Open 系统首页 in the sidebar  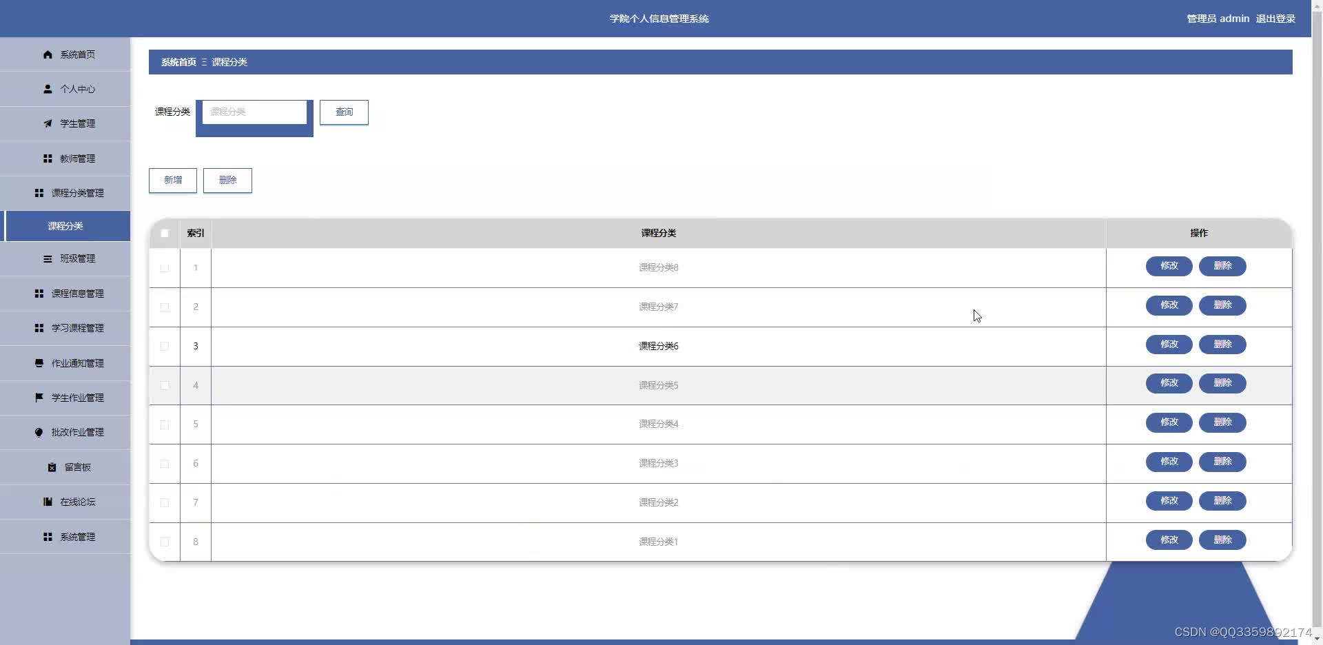(x=65, y=54)
